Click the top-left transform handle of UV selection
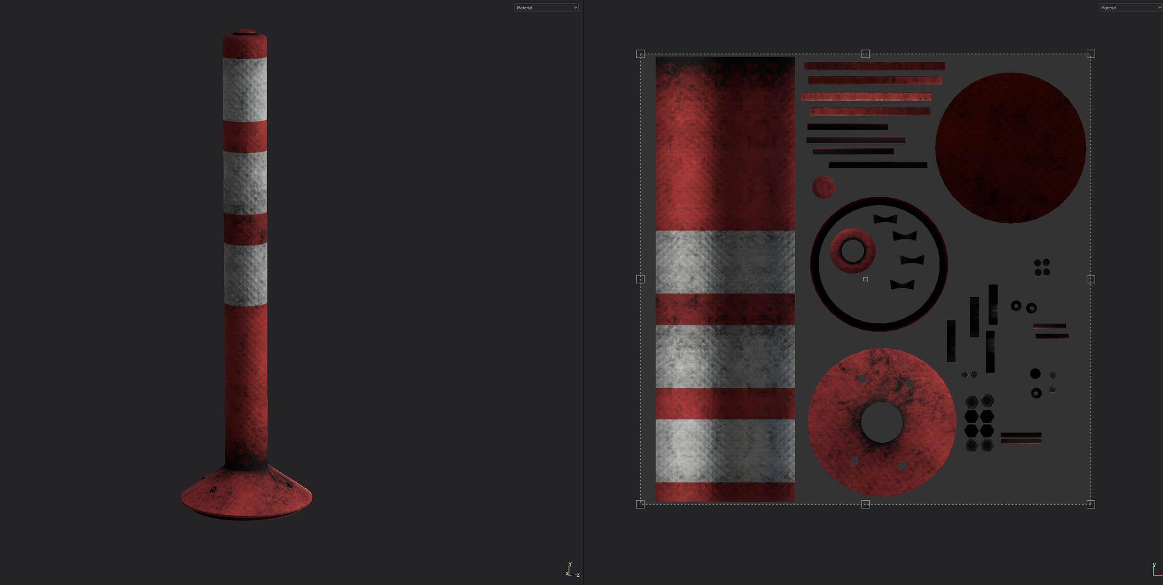This screenshot has height=585, width=1163. 640,54
